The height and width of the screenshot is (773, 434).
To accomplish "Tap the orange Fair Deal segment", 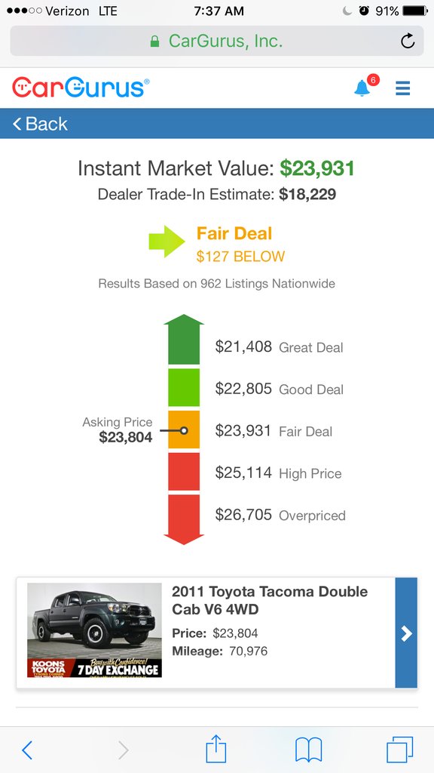I will pyautogui.click(x=184, y=430).
